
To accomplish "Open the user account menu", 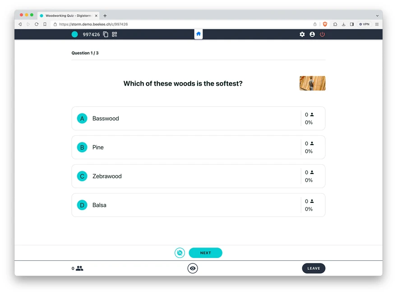I will pos(312,34).
